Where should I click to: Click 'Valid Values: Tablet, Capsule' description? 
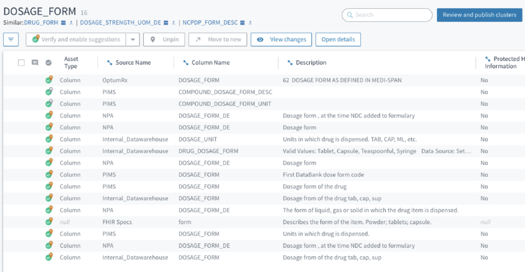(x=377, y=151)
